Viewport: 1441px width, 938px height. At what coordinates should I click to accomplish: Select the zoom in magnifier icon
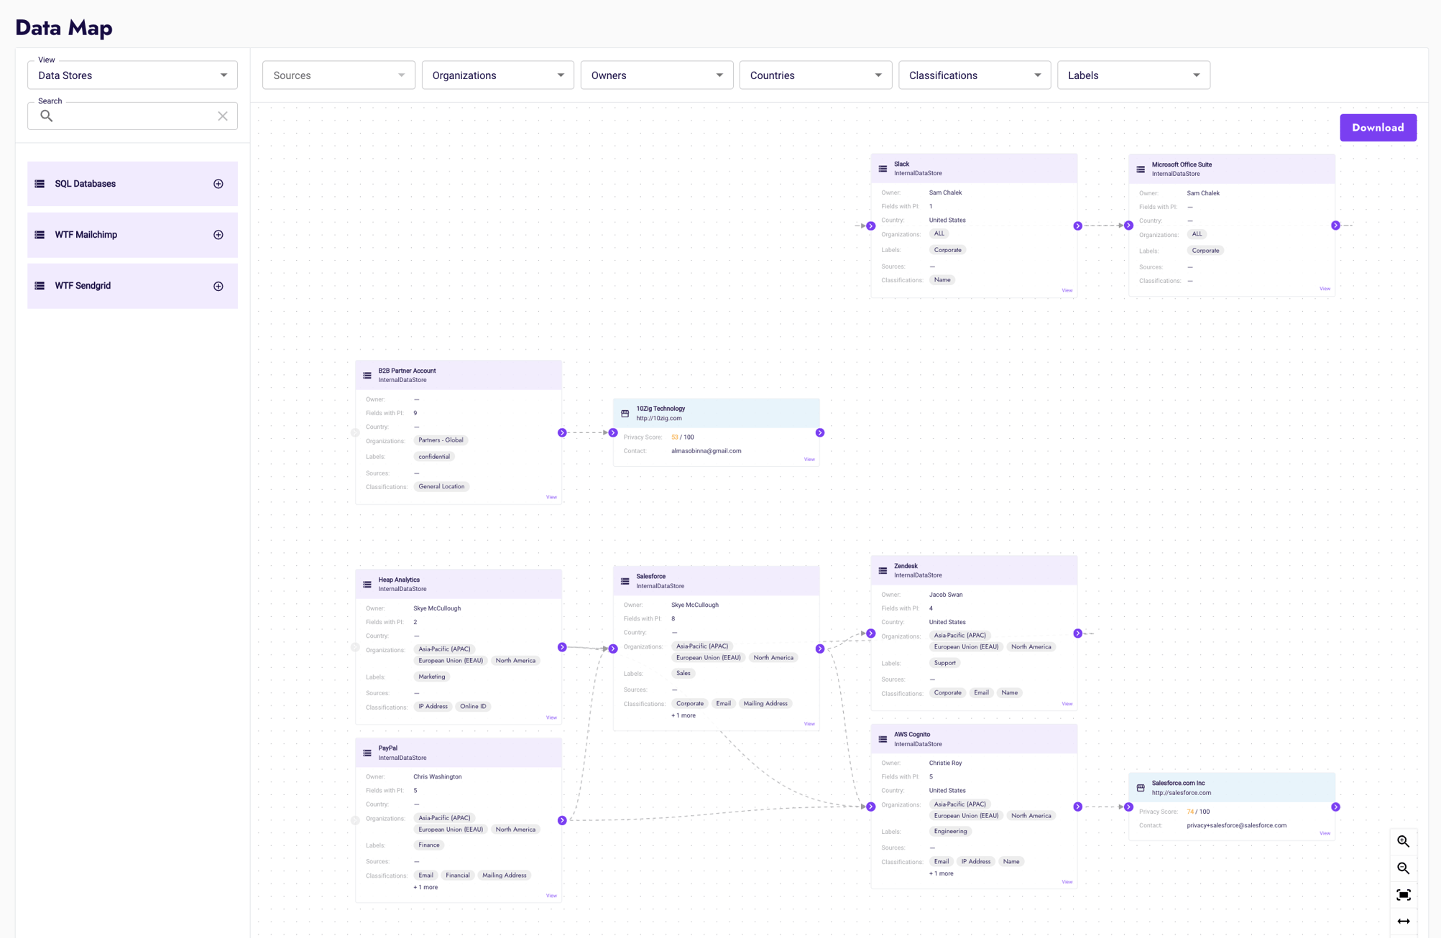pyautogui.click(x=1403, y=841)
